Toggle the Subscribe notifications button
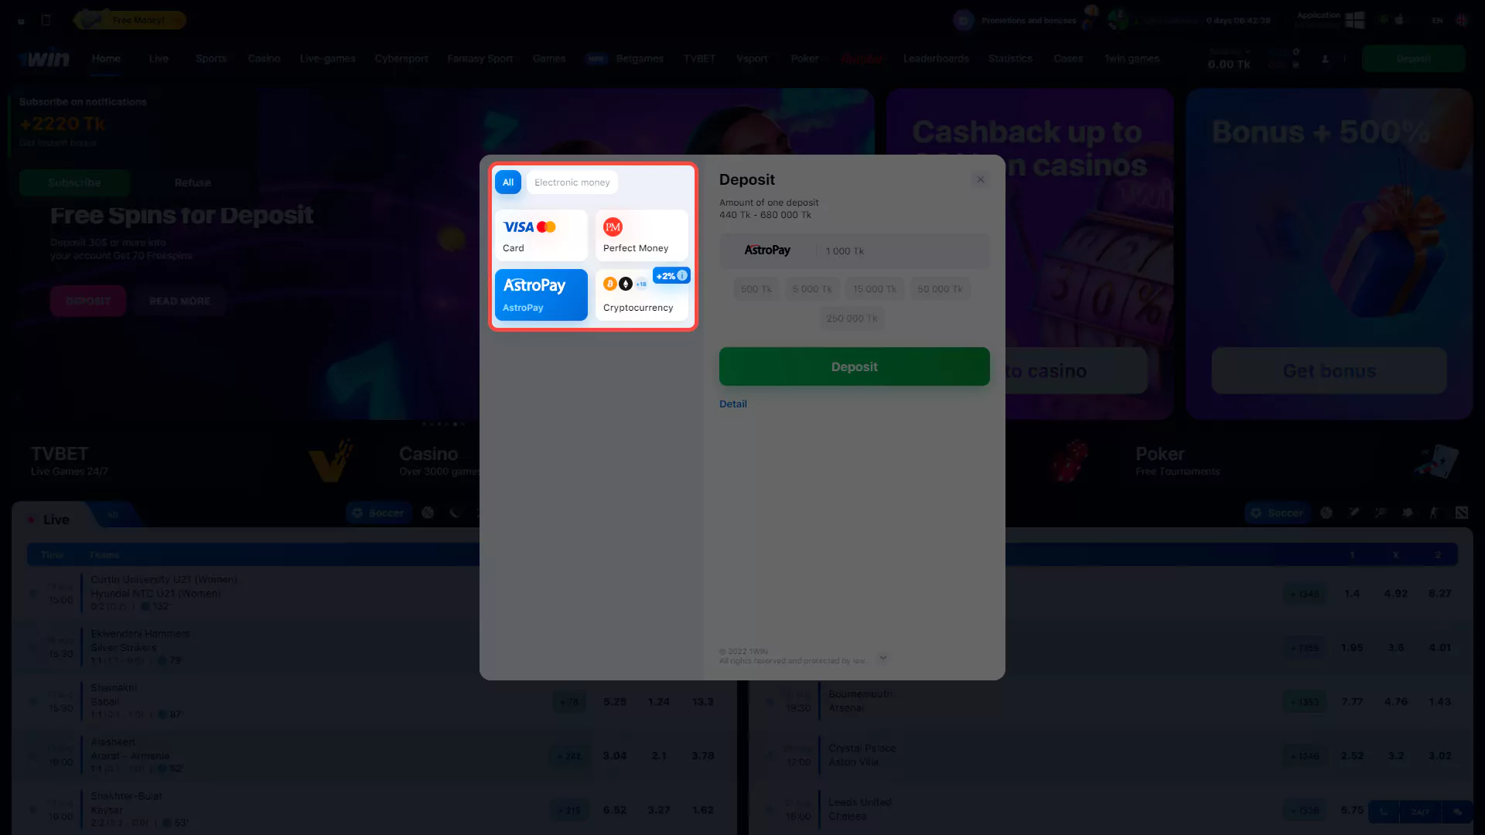The height and width of the screenshot is (835, 1485). [x=73, y=182]
